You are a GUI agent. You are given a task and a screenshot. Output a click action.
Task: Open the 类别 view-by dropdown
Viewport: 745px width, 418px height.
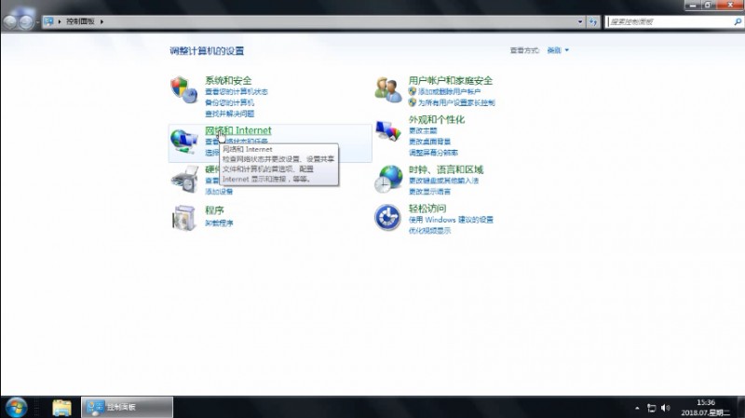pyautogui.click(x=558, y=50)
